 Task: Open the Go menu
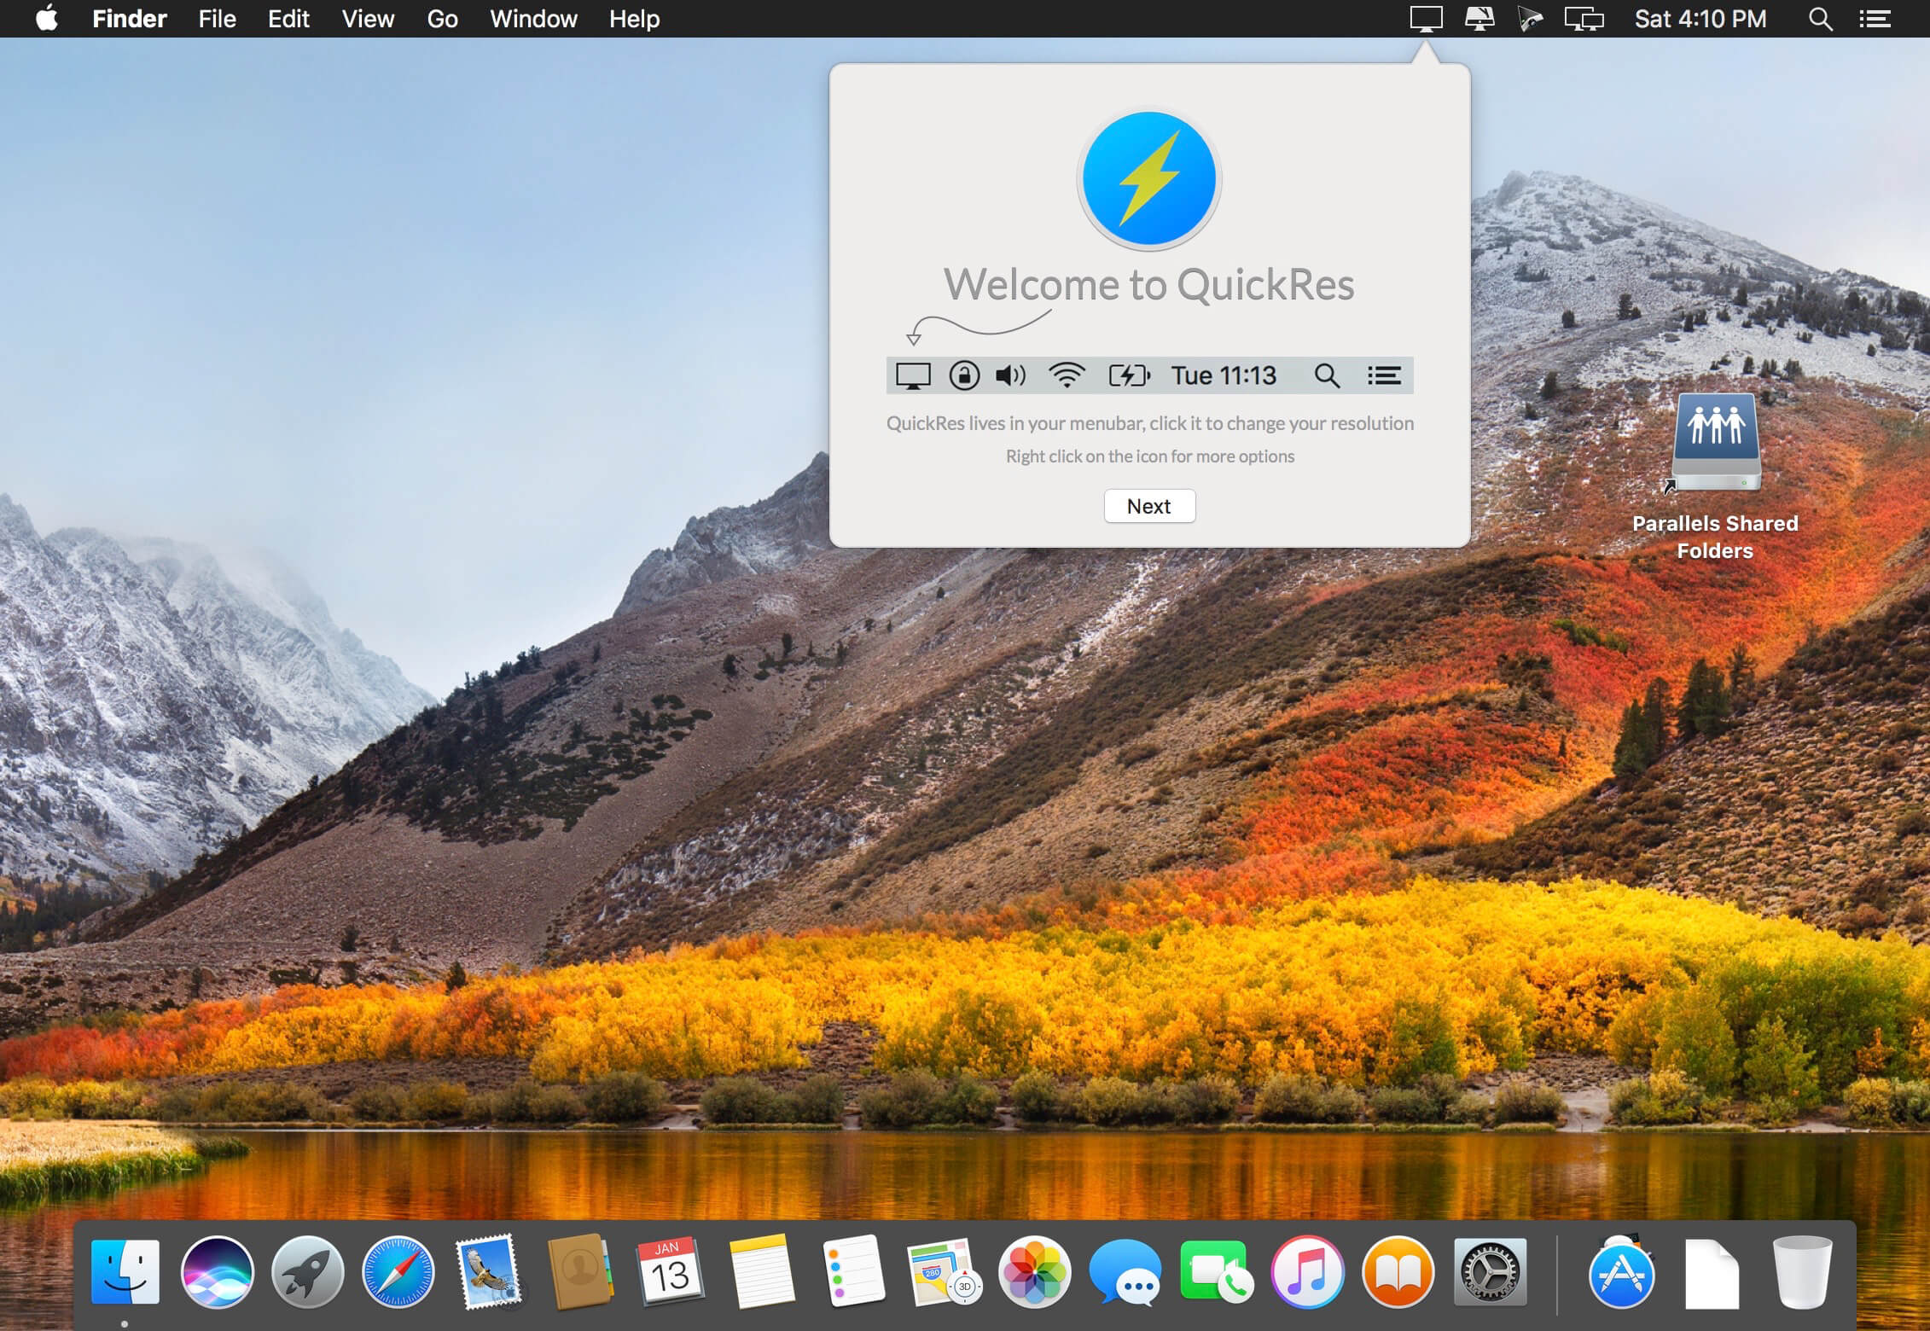coord(442,19)
